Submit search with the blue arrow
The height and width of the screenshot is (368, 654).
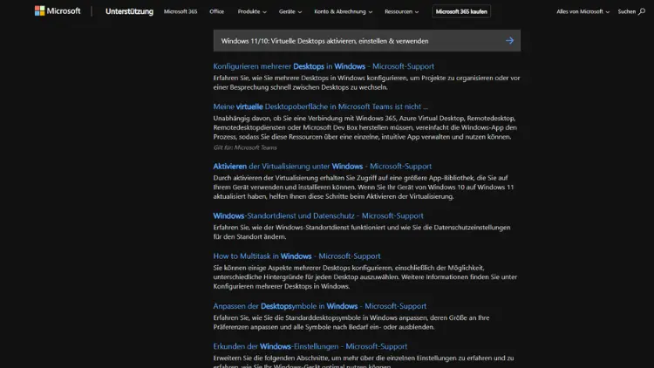[x=510, y=40]
